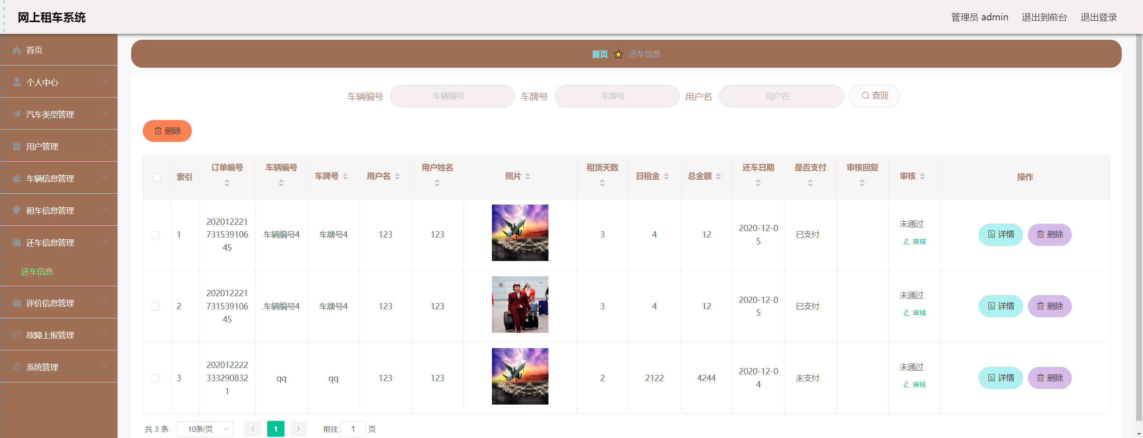Click the airplane photo thumbnail in row 1
Screen dimensions: 1143x438
tap(520, 233)
